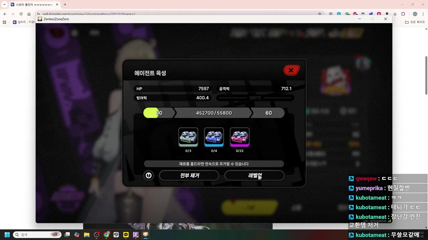The height and width of the screenshot is (240, 428).
Task: Click the 전부 제거 button
Action: [189, 175]
